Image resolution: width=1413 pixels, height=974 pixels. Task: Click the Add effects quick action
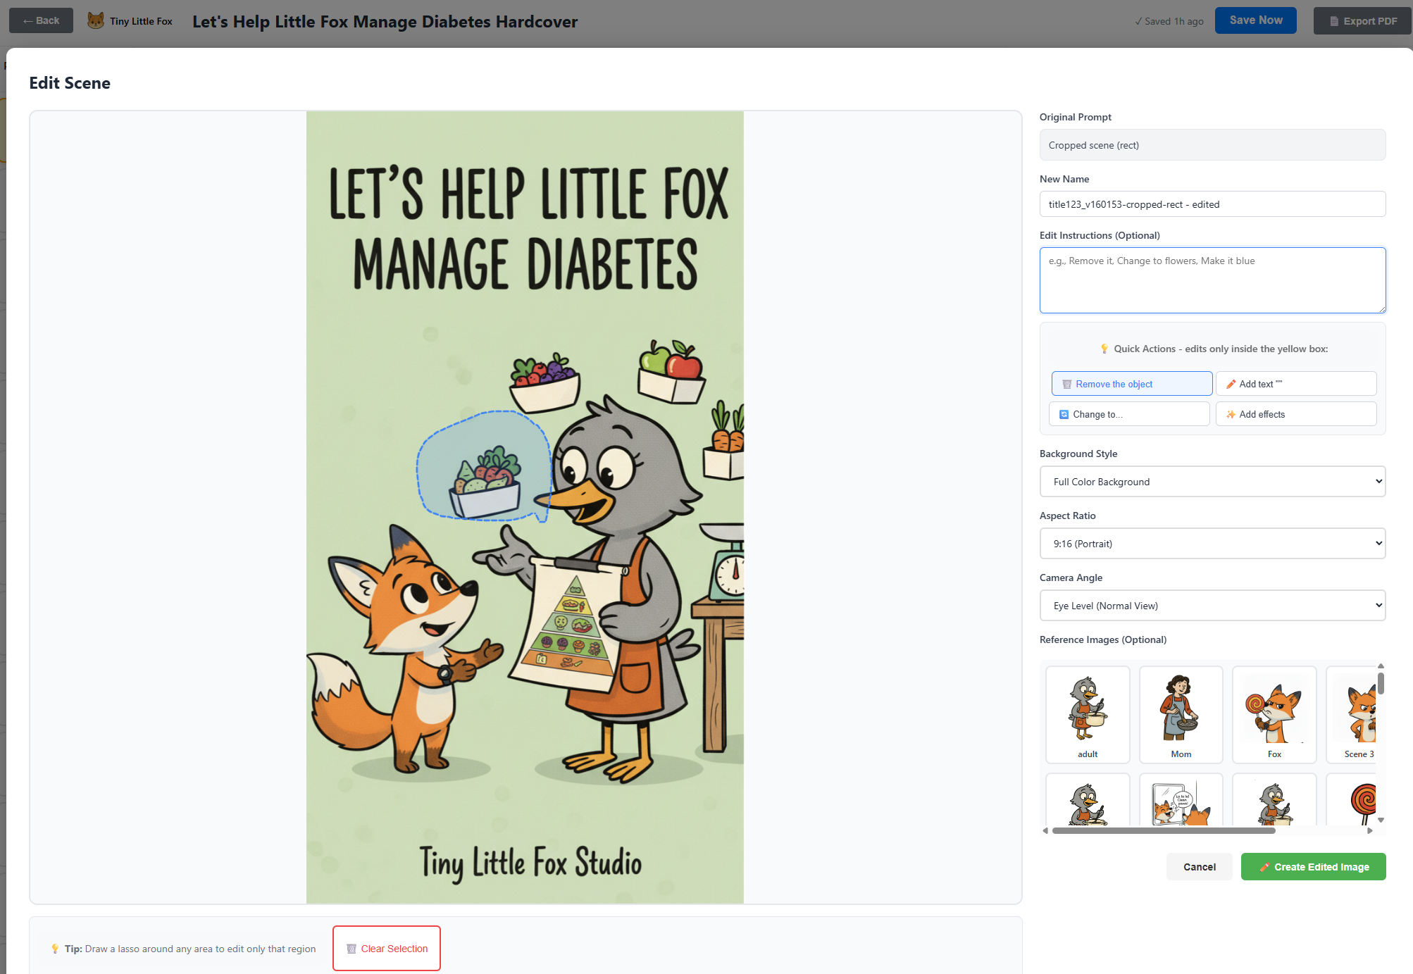tap(1295, 414)
